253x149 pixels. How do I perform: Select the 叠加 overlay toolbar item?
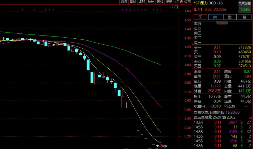[133, 2]
